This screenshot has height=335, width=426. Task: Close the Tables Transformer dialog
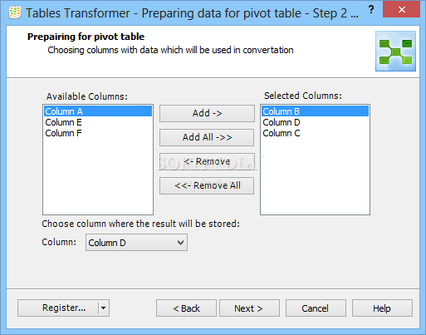(x=402, y=10)
